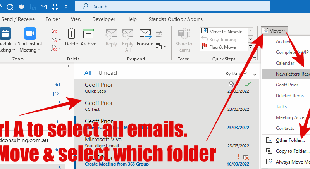Open the CC Test email from Geoff Prior
310x169 pixels.
(155, 106)
